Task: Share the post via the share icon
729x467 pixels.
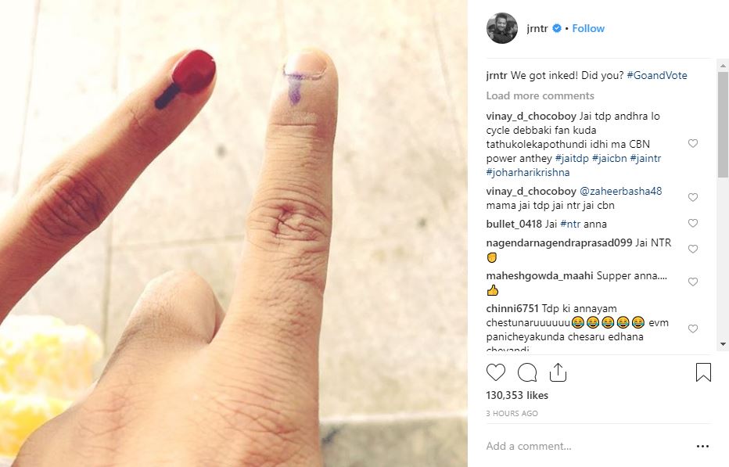Action: coord(558,372)
